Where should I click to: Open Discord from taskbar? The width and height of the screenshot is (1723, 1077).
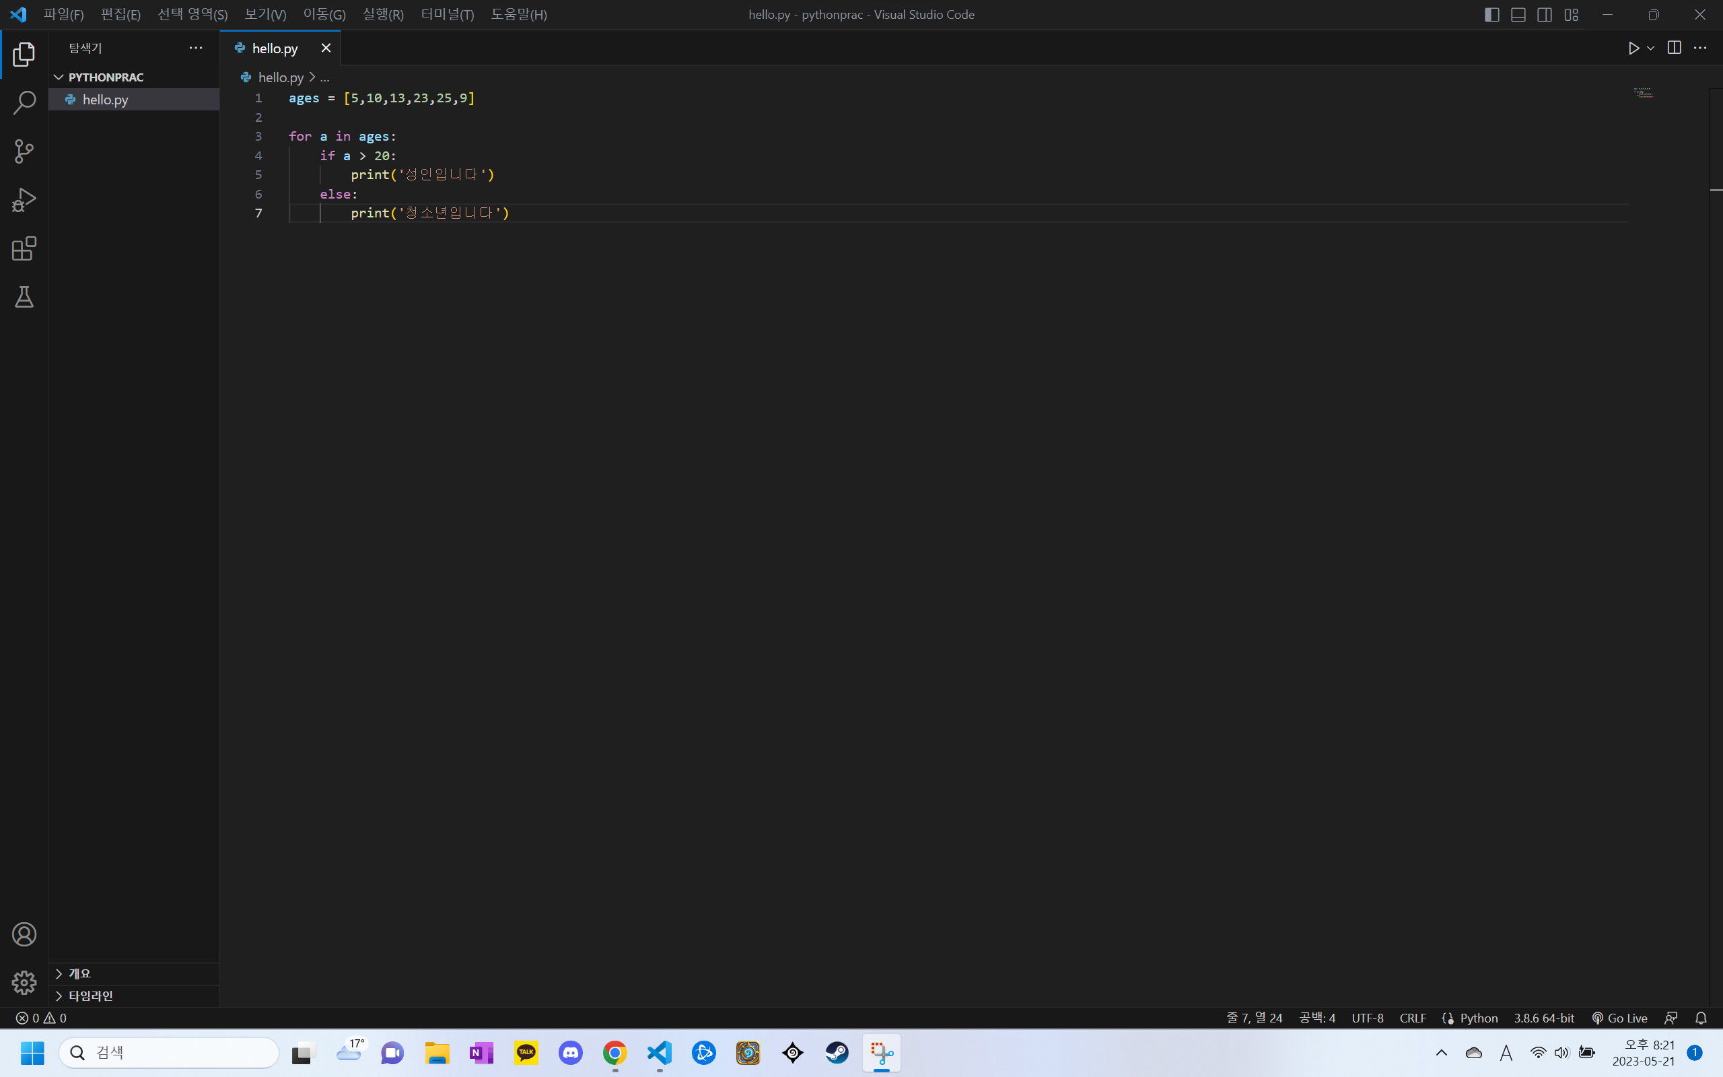point(570,1053)
